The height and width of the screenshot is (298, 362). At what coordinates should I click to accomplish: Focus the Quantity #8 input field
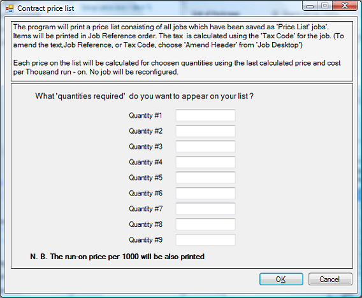(205, 224)
